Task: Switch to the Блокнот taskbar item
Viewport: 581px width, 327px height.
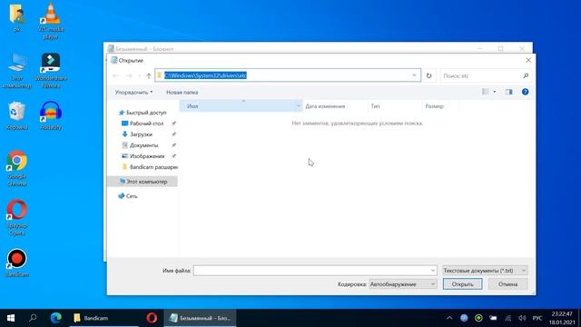Action: 200,318
